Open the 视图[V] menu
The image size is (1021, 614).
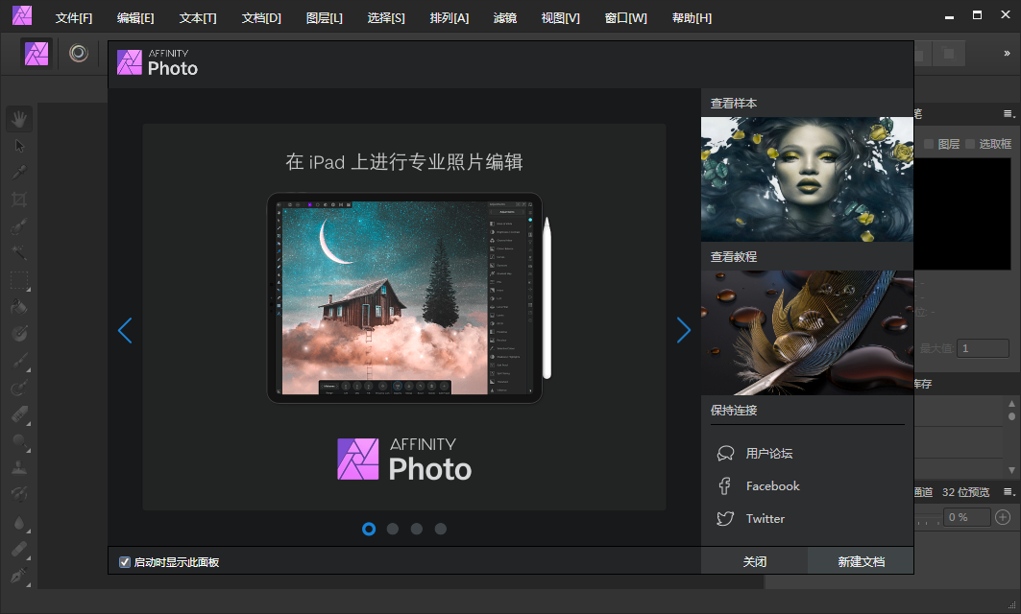[x=561, y=18]
